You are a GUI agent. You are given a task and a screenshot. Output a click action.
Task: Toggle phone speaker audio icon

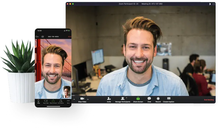click(x=37, y=37)
